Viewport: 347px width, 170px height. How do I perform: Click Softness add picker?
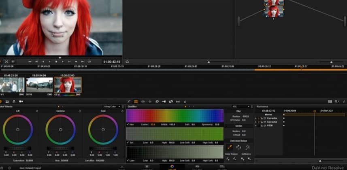(x=243, y=159)
